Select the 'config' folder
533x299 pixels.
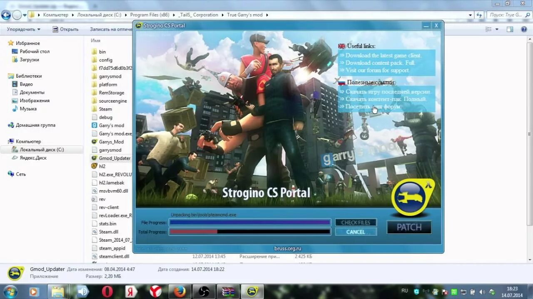(105, 60)
